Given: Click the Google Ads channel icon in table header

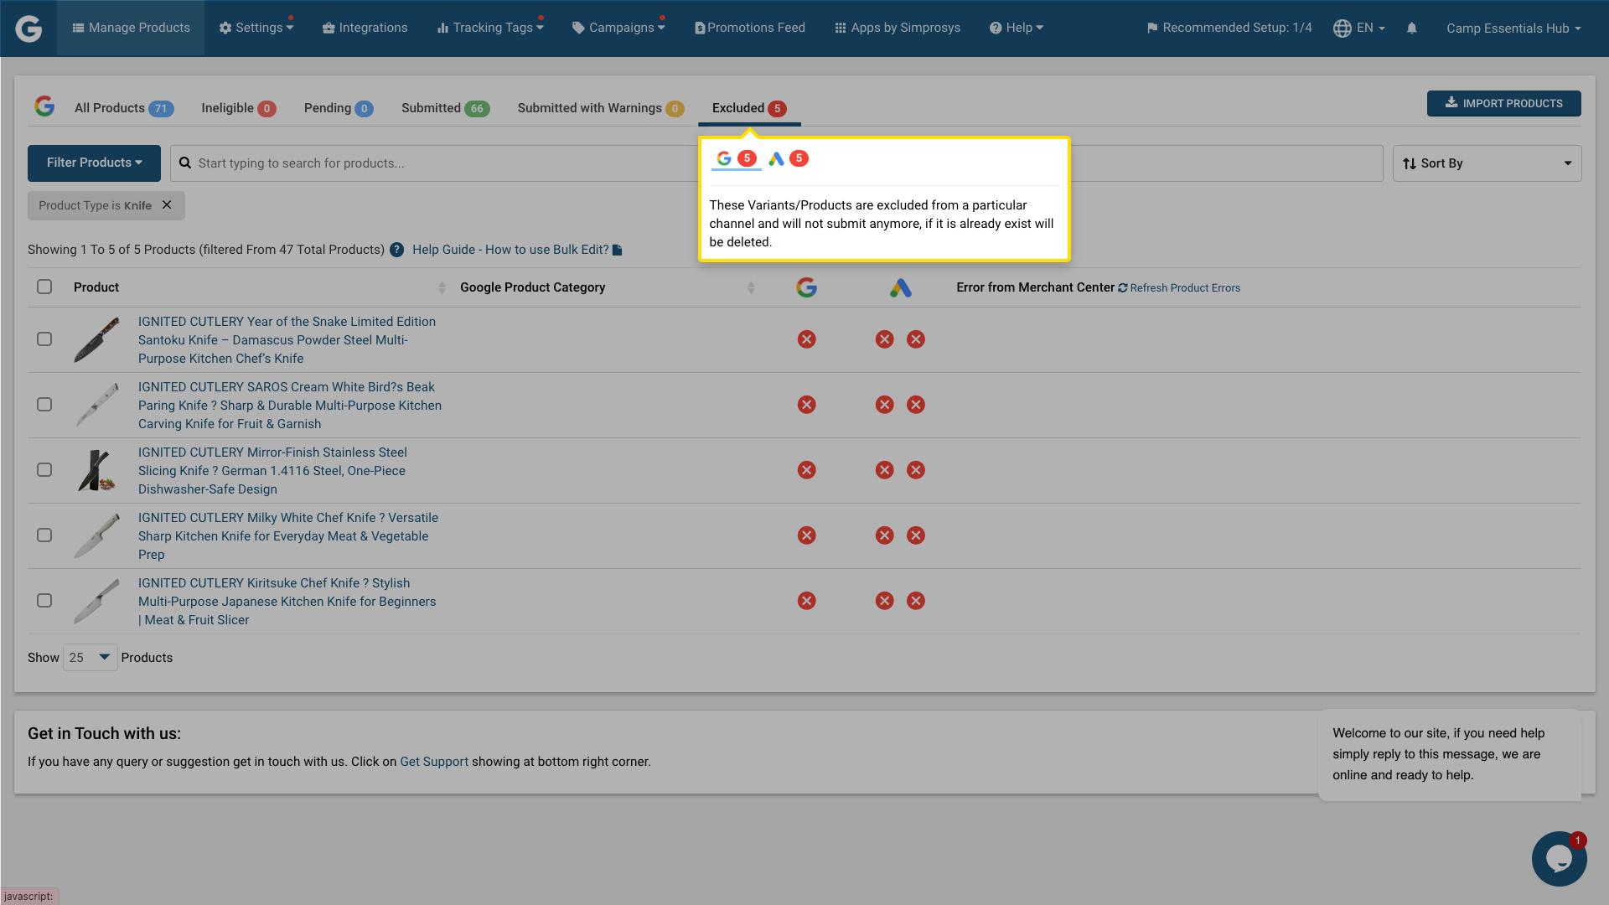Looking at the screenshot, I should [902, 287].
